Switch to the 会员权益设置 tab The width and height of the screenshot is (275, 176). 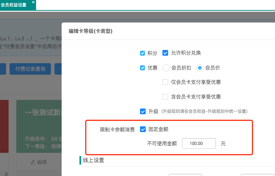pos(14,5)
